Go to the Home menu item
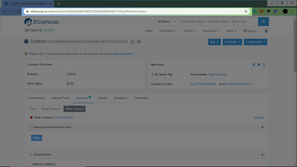Image resolution: width=297 pixels, height=167 pixels. point(149,31)
